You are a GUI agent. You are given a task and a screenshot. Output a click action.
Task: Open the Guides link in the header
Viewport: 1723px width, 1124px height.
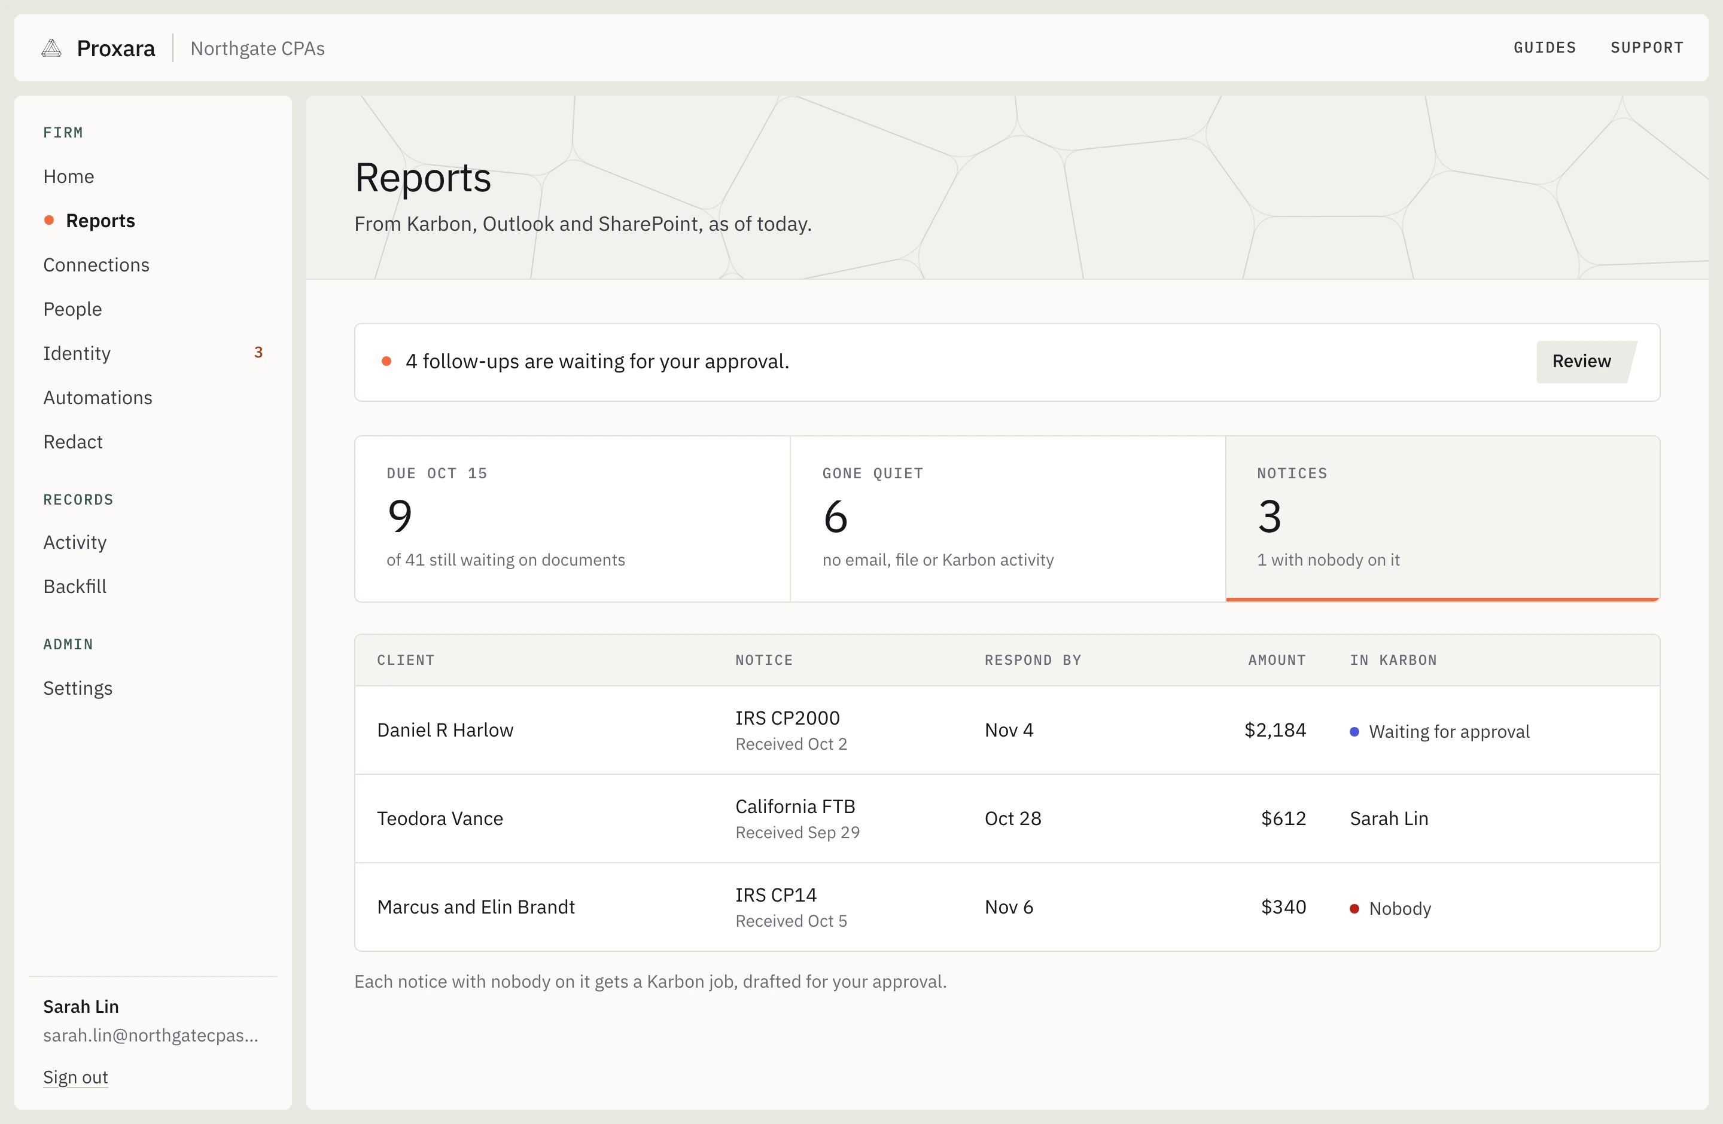pyautogui.click(x=1544, y=48)
